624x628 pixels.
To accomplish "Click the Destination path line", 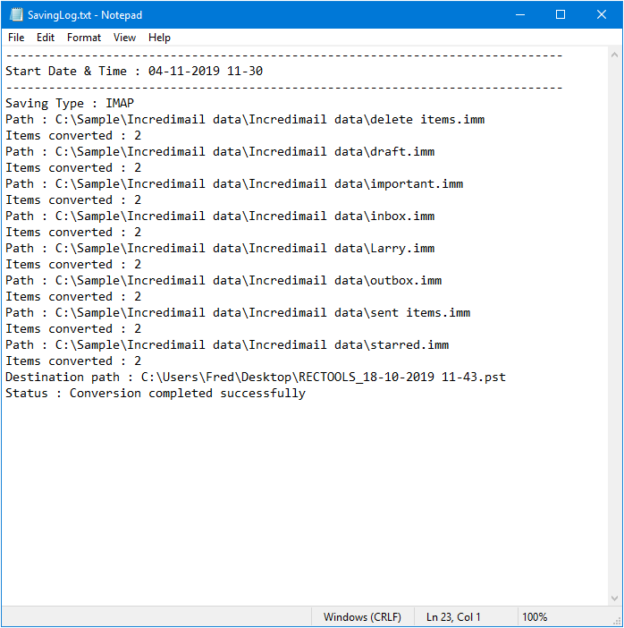I will pyautogui.click(x=256, y=377).
